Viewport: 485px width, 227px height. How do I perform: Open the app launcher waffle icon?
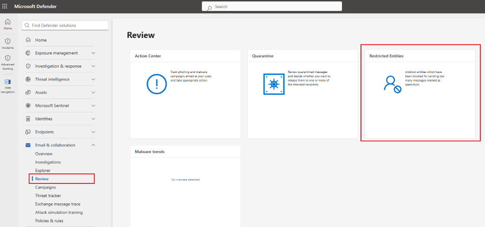[x=5, y=7]
